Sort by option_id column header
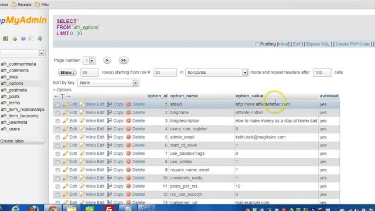This screenshot has height=211, width=375. pos(157,96)
